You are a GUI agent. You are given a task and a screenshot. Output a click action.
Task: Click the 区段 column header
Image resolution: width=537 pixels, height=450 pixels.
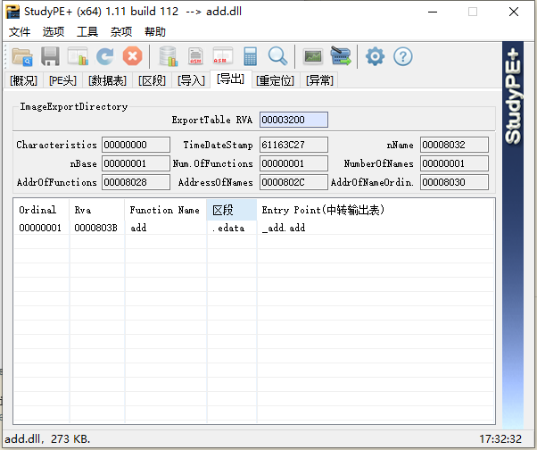tap(232, 210)
